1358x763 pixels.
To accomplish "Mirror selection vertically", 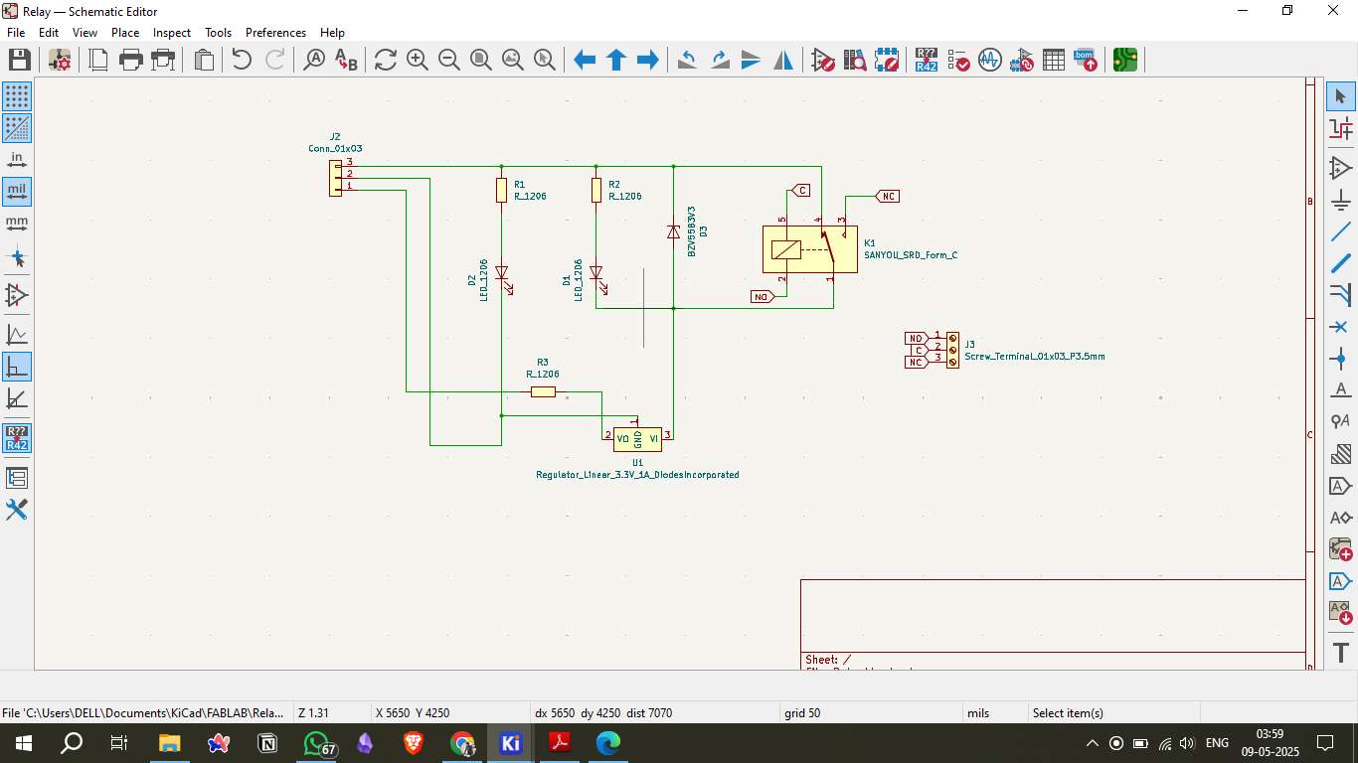I will [752, 60].
